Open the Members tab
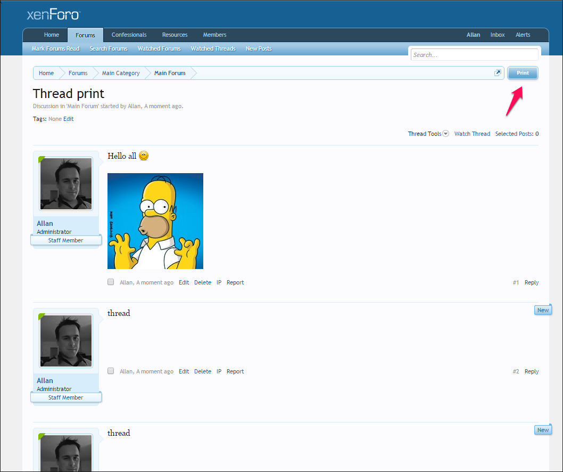The image size is (563, 472). tap(214, 35)
